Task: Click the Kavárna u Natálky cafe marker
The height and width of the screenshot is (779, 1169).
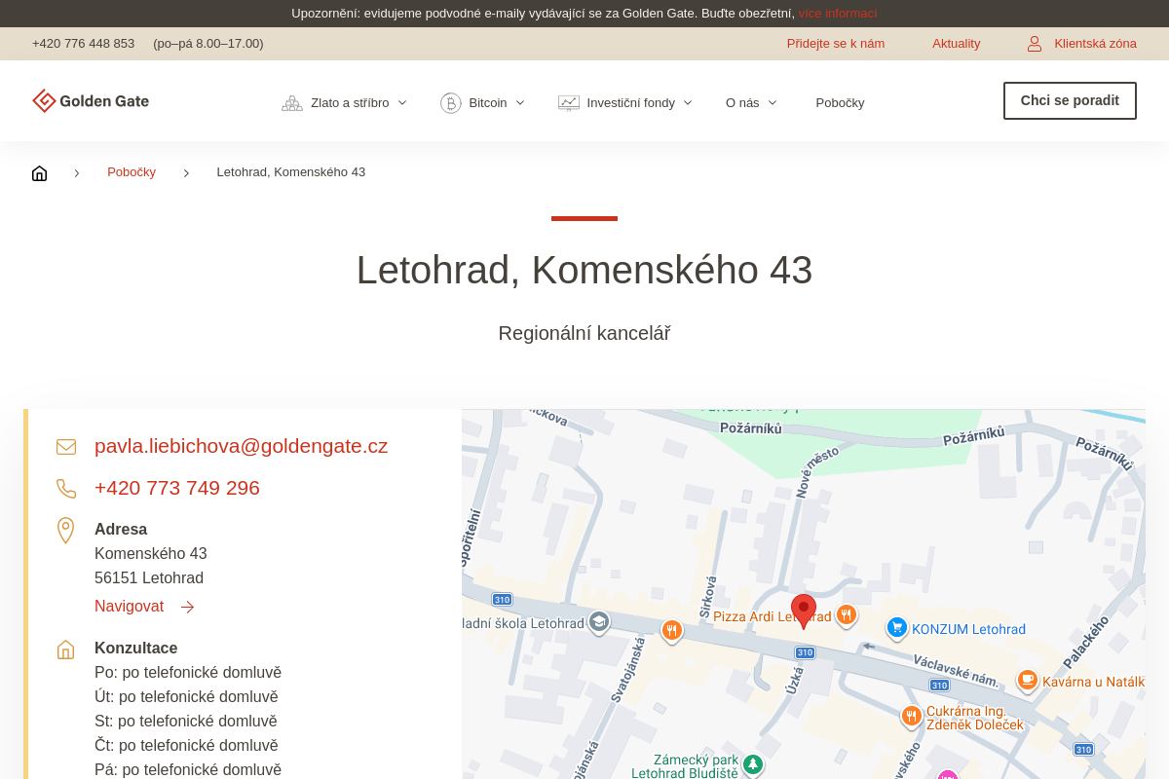Action: 1028,680
